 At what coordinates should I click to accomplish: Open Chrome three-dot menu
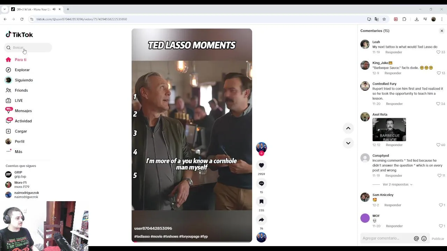tap(442, 19)
